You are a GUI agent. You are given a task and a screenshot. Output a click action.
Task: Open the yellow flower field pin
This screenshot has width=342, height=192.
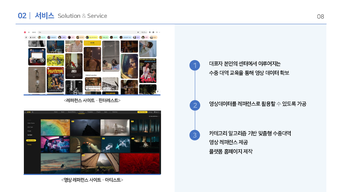(x=56, y=60)
